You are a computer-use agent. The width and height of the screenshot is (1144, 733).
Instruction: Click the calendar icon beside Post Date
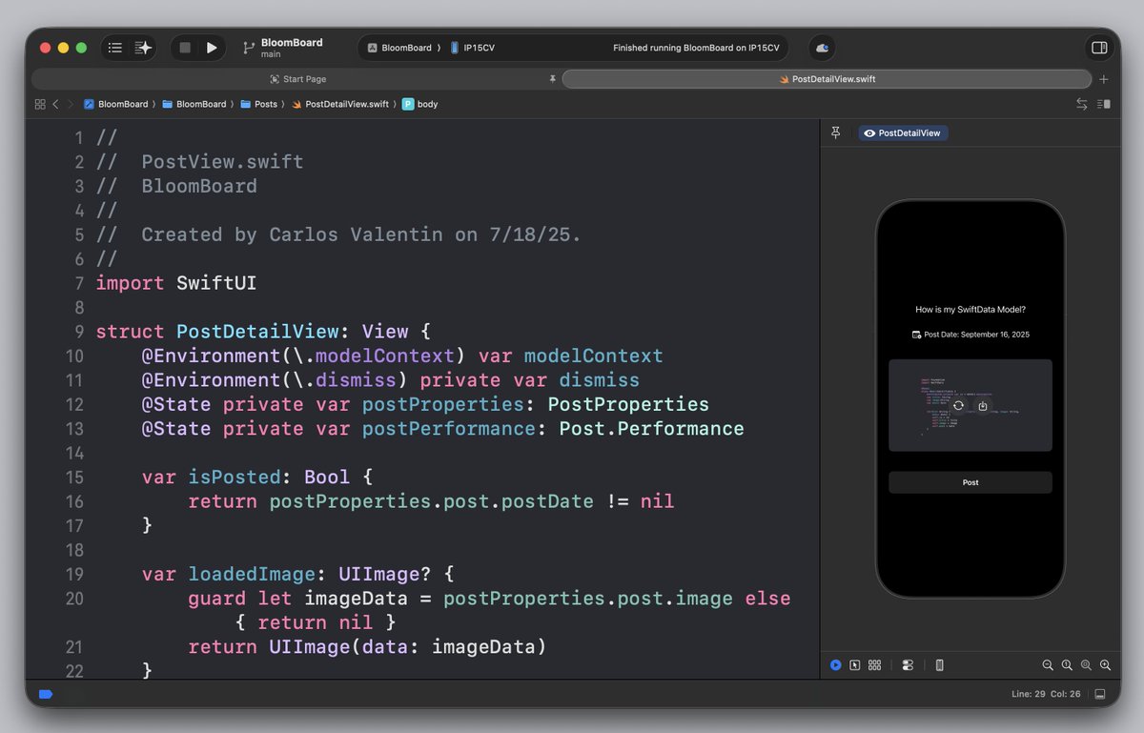point(916,335)
